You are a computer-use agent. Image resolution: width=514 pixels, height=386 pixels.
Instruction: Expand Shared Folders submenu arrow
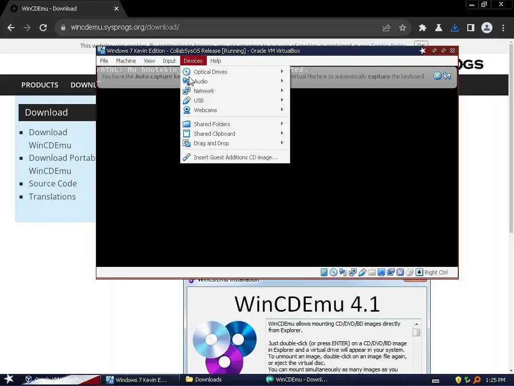[x=282, y=124]
